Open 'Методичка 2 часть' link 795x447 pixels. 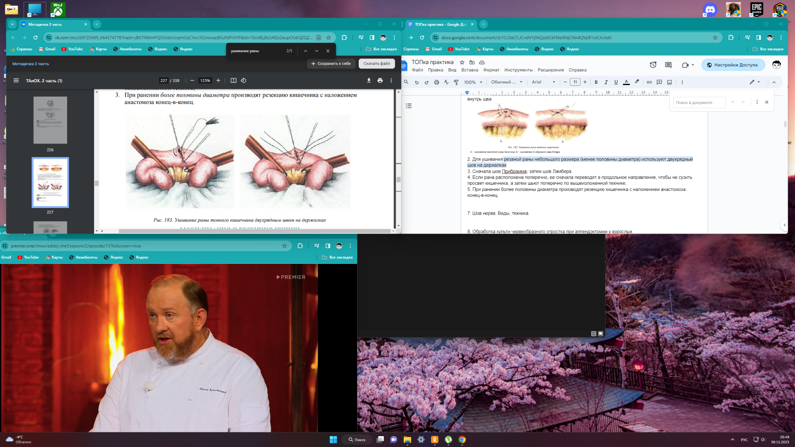coord(31,64)
